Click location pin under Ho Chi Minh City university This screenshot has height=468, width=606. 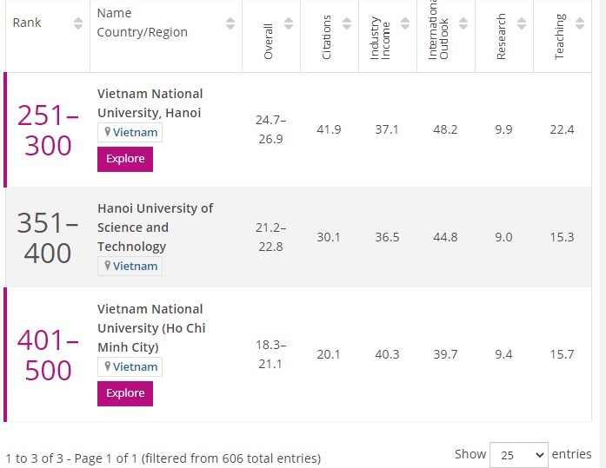click(x=108, y=367)
